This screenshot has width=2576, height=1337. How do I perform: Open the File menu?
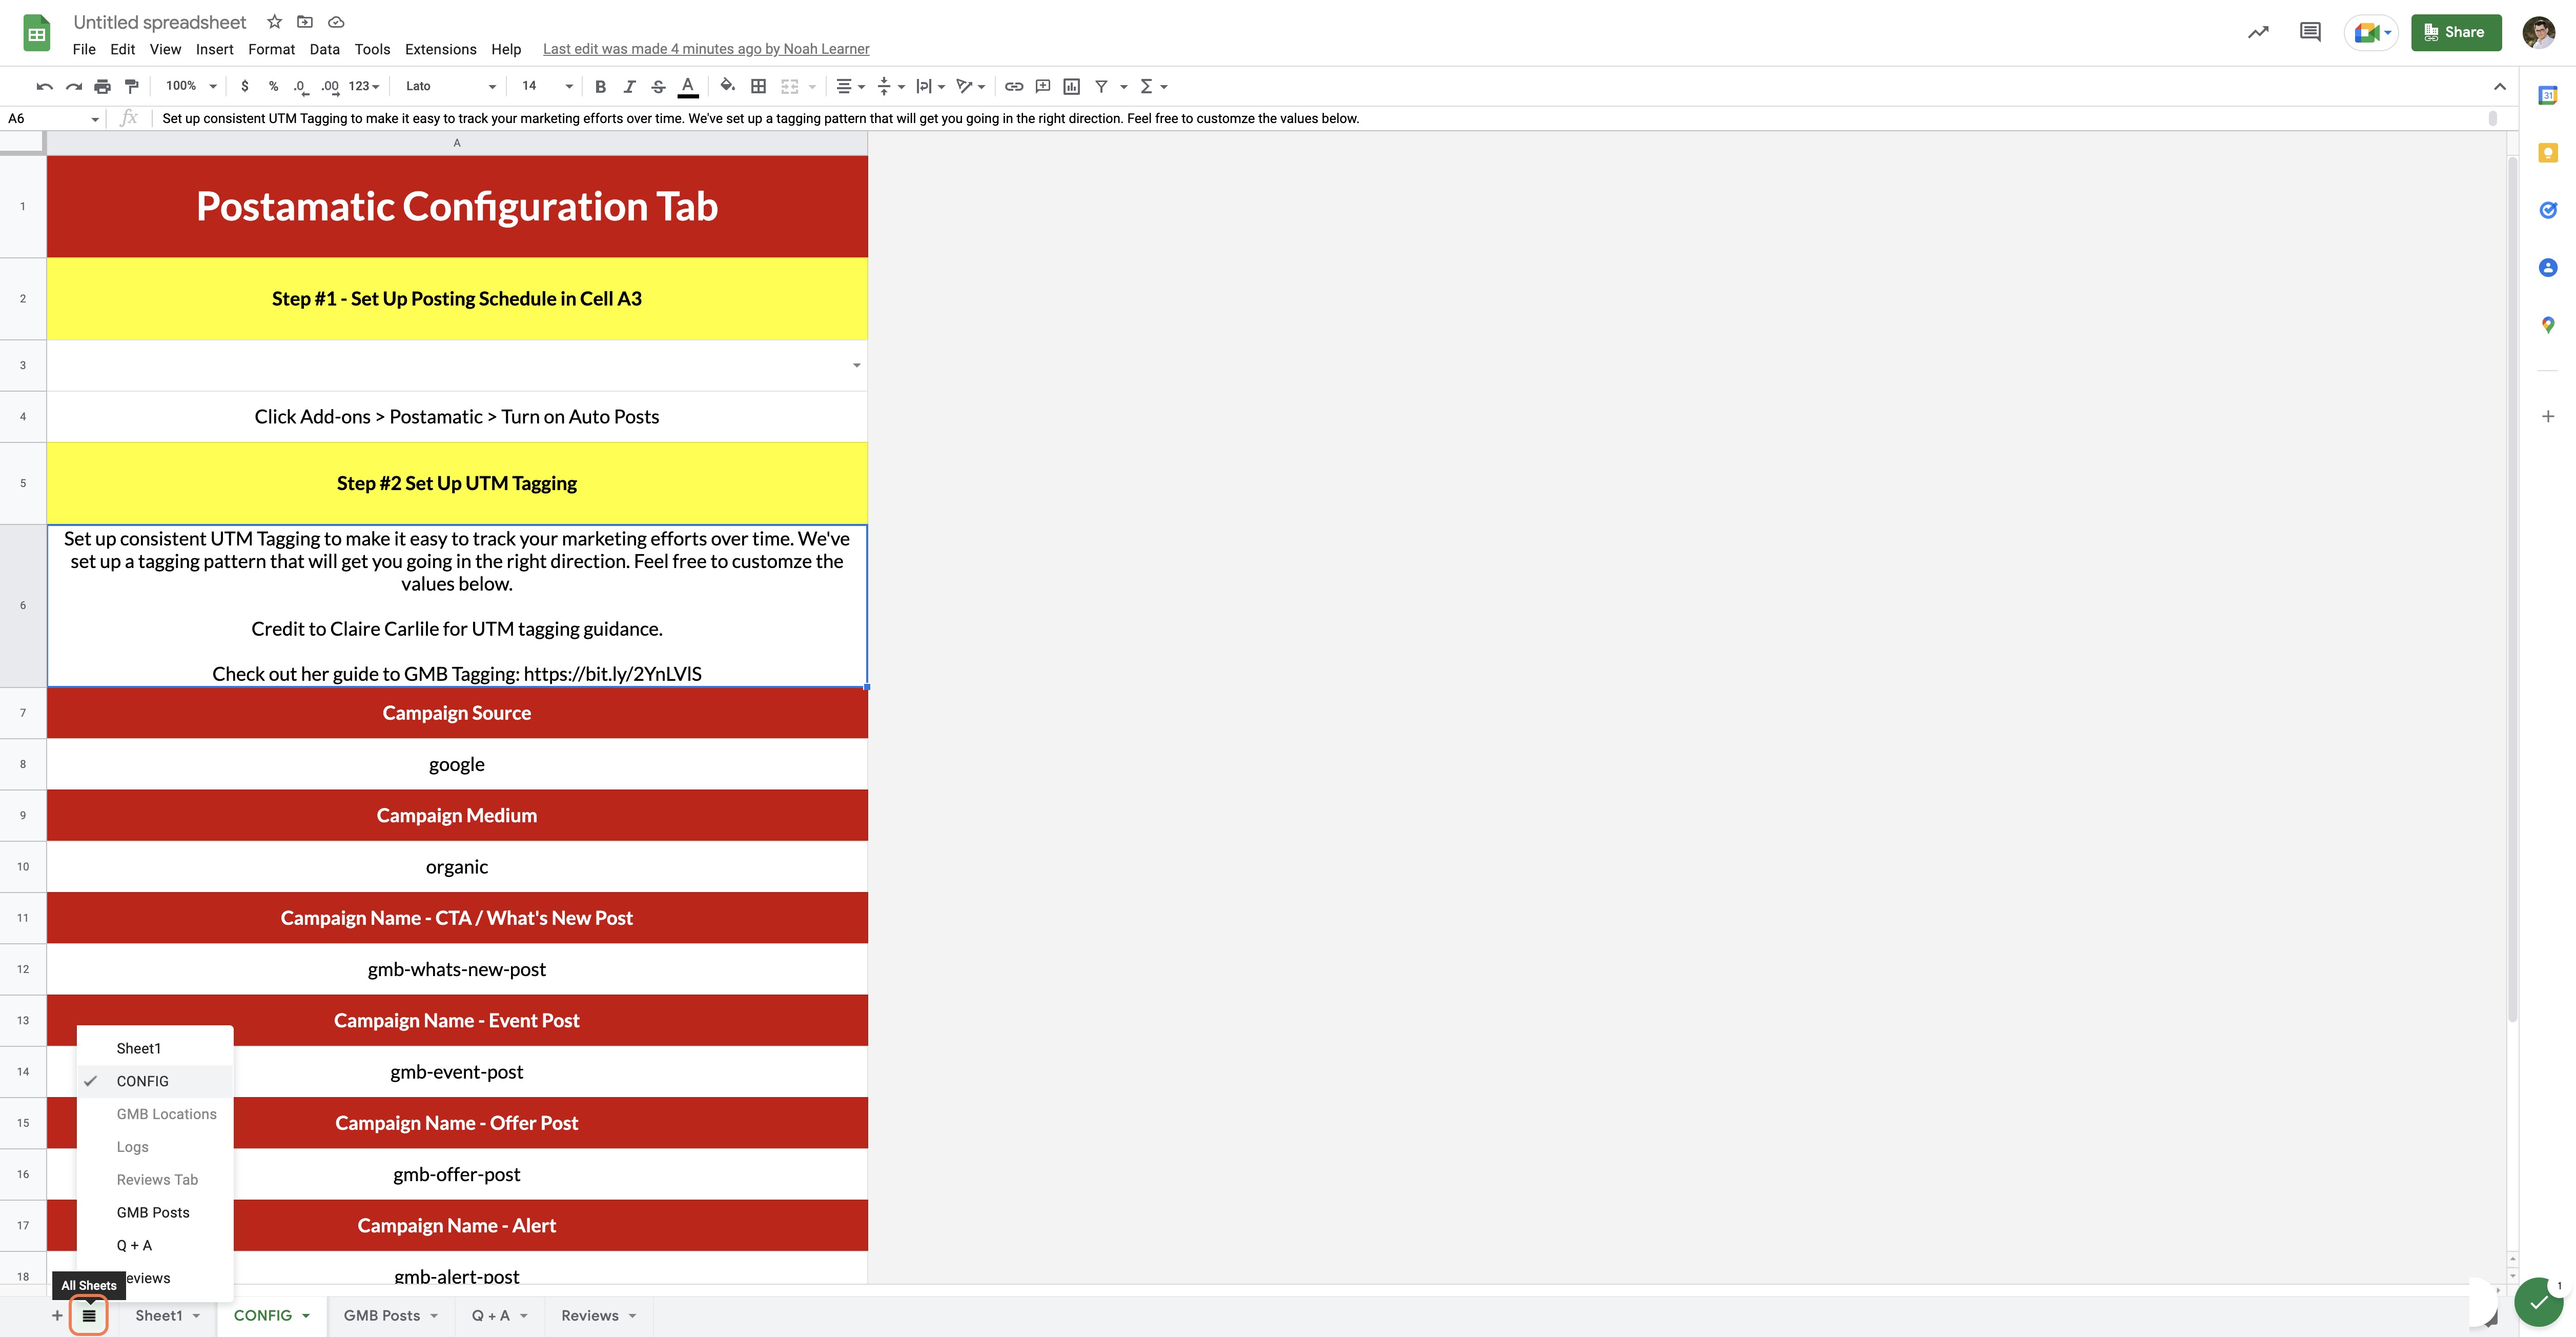pos(84,49)
